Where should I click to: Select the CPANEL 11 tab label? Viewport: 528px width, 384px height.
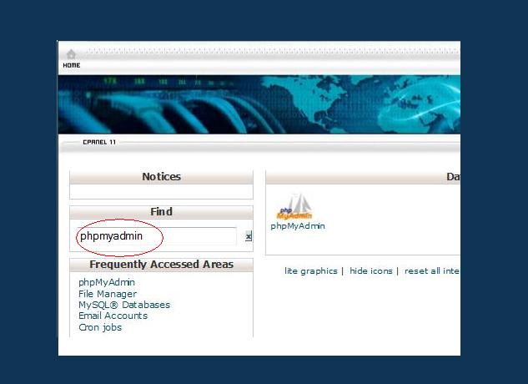click(x=99, y=142)
